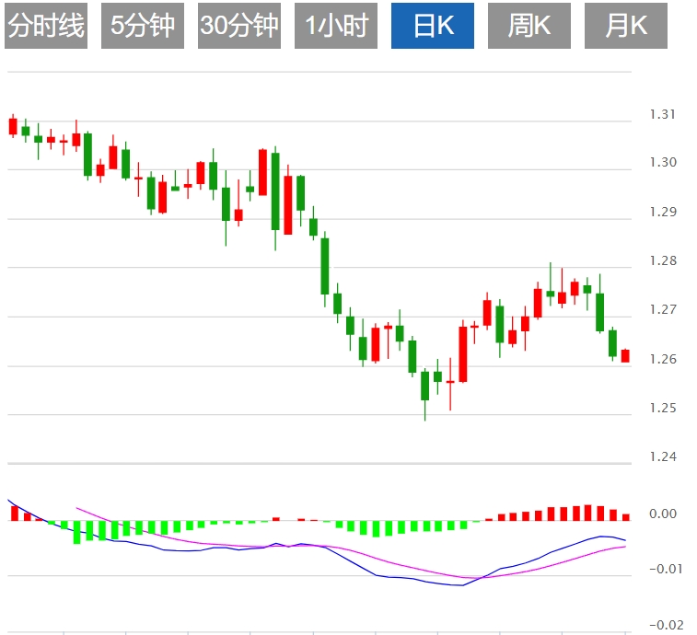Click the tallest red MACD histogram bar
697x635 pixels.
click(x=588, y=513)
